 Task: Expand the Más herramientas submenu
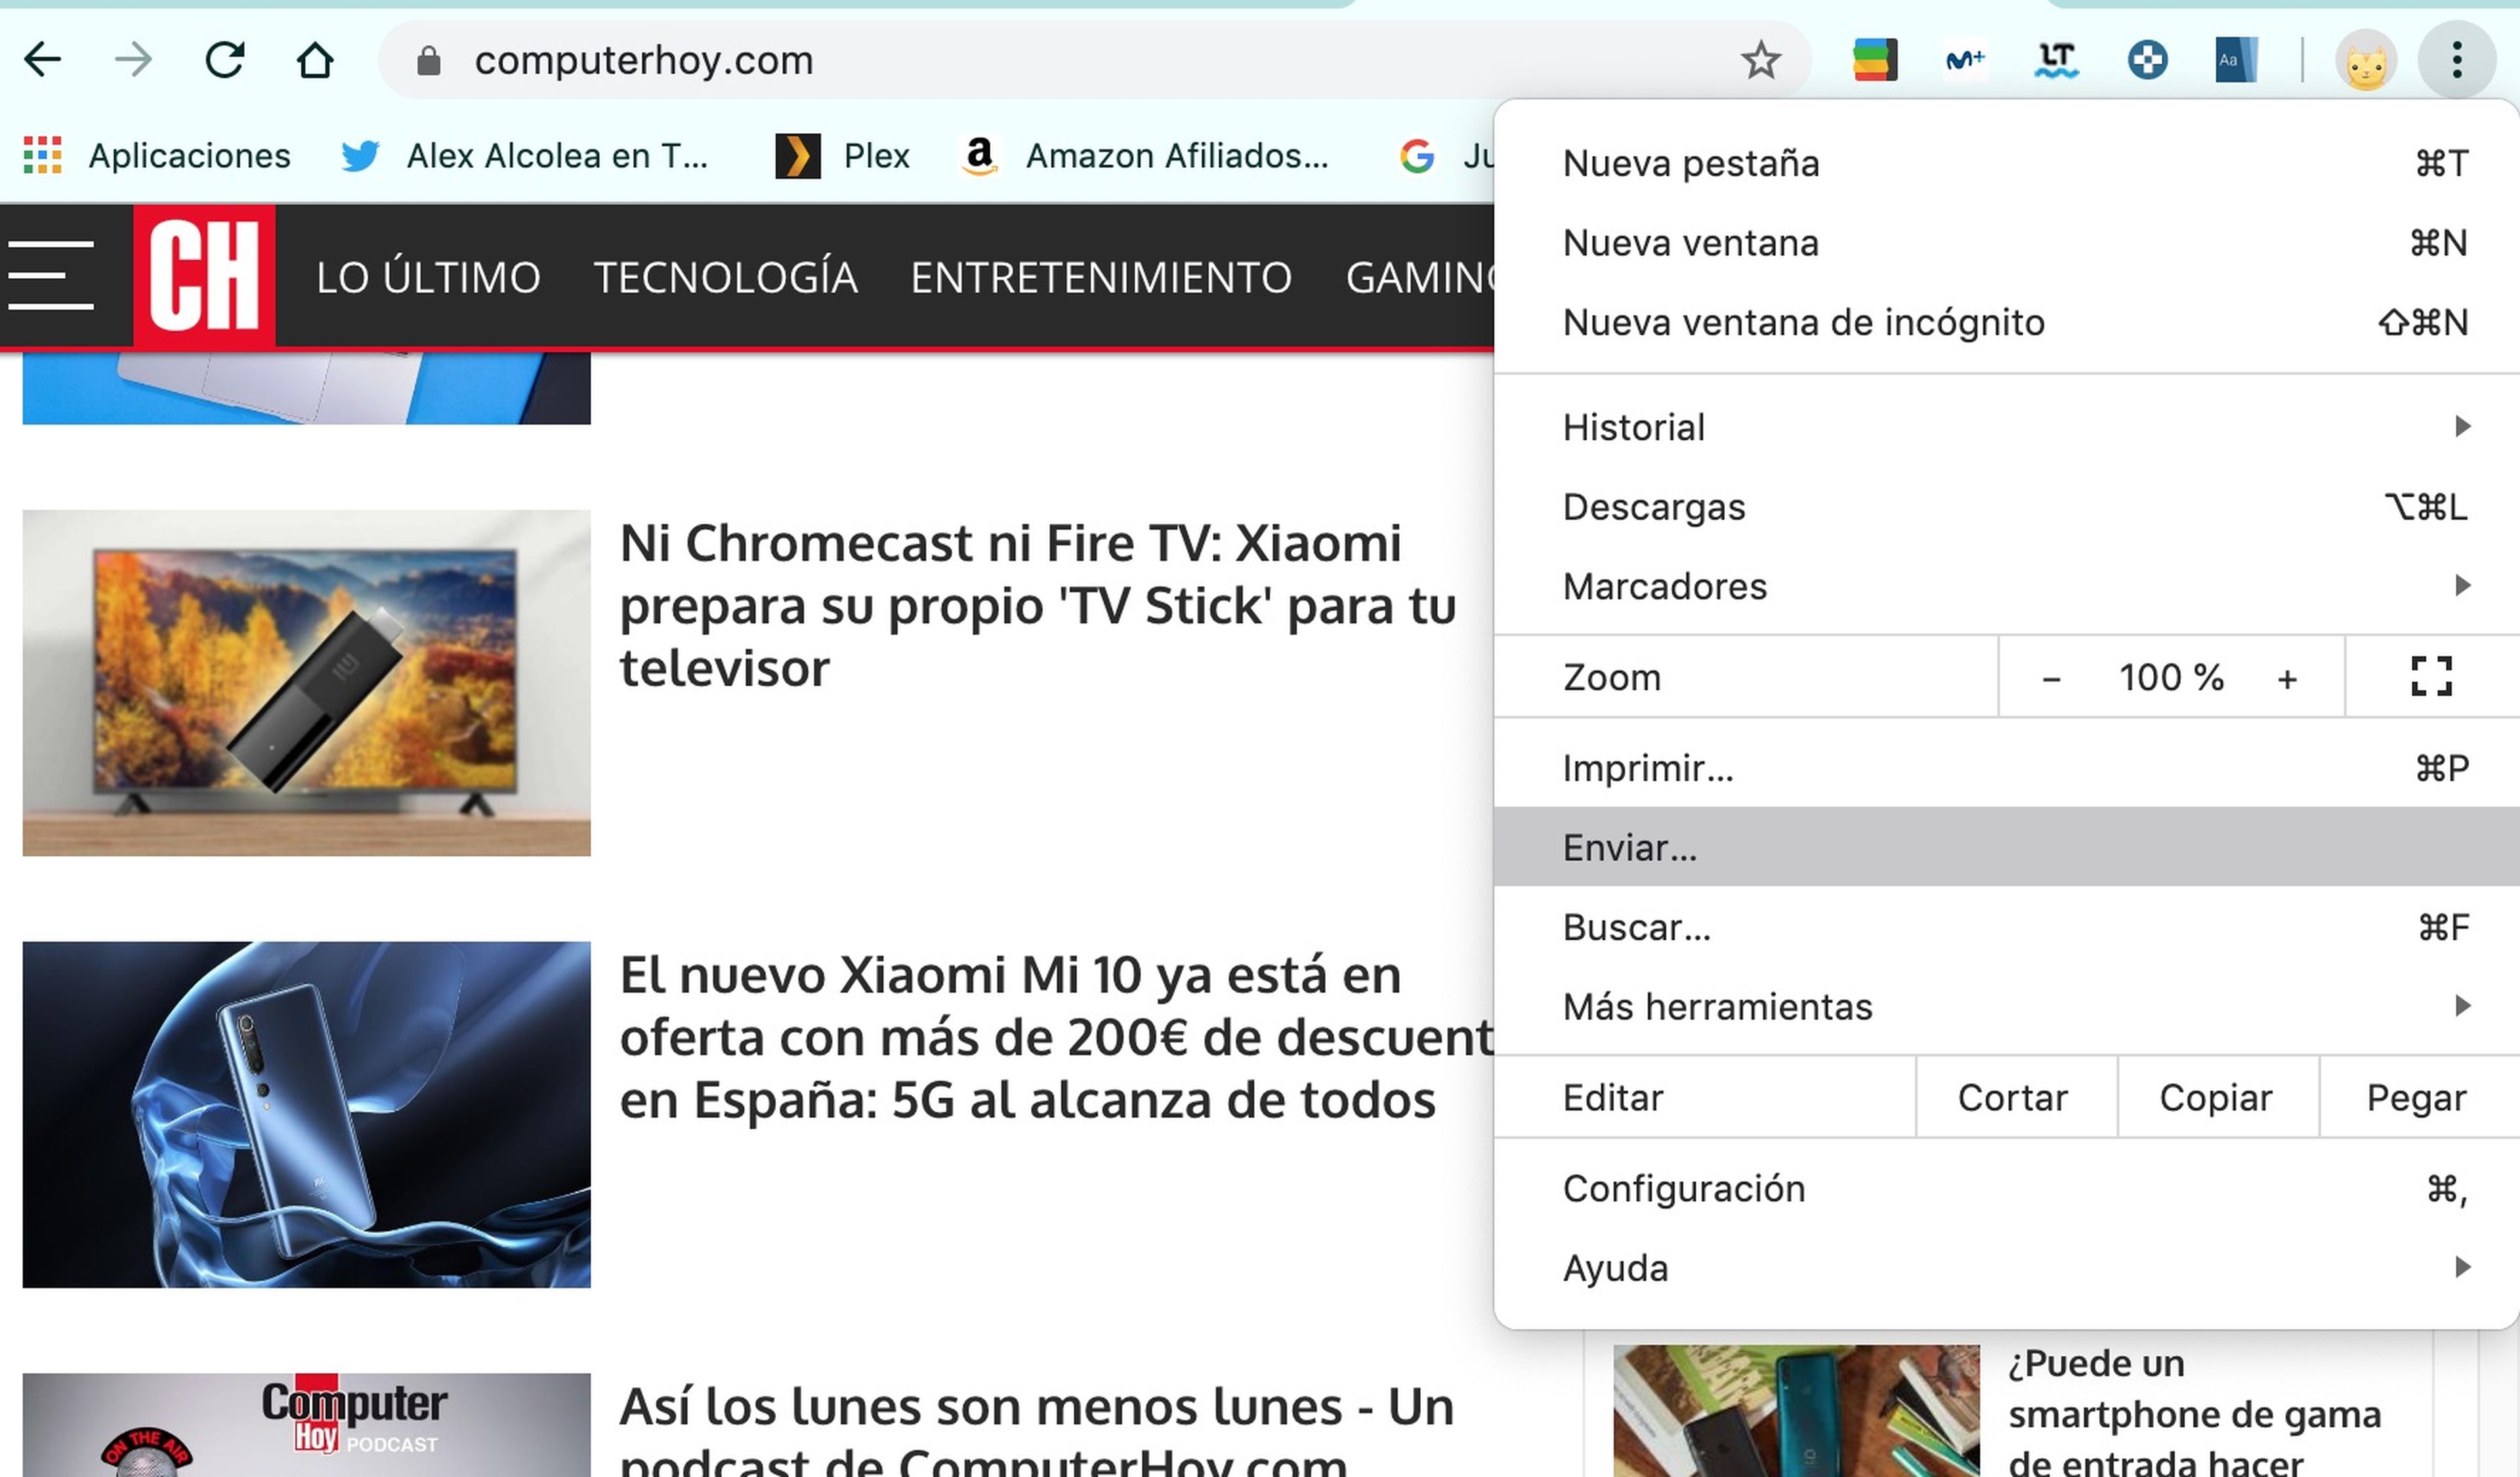click(x=2006, y=1006)
